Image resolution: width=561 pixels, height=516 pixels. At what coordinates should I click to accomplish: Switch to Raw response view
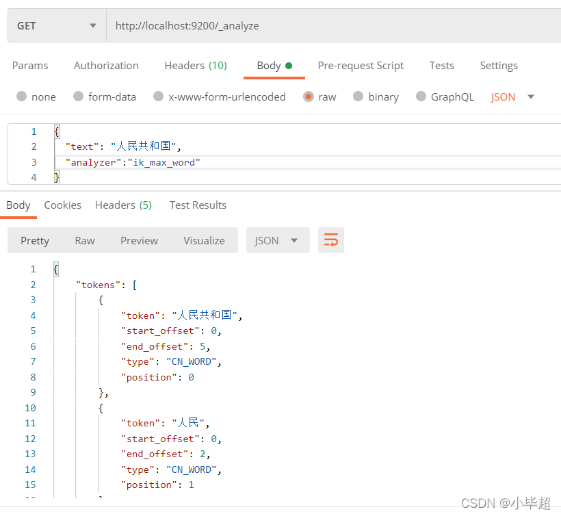point(85,240)
